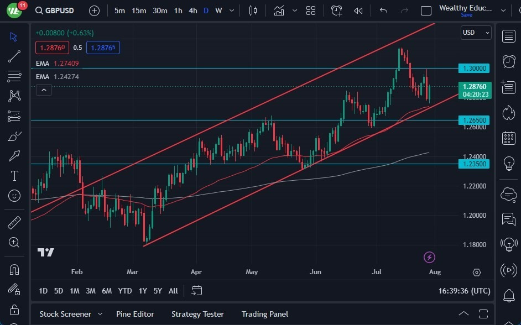Save the Wealthy Educ layout
This screenshot has height=325, width=521.
466,15
